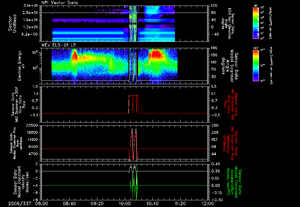300x207 pixels.
Task: Click the 44 telemetry tick label
Action: pyautogui.click(x=213, y=154)
